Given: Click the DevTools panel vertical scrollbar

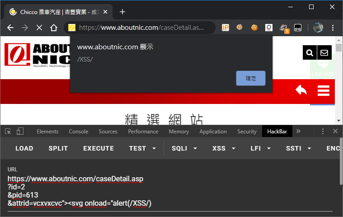Looking at the screenshot, I should pyautogui.click(x=341, y=161).
